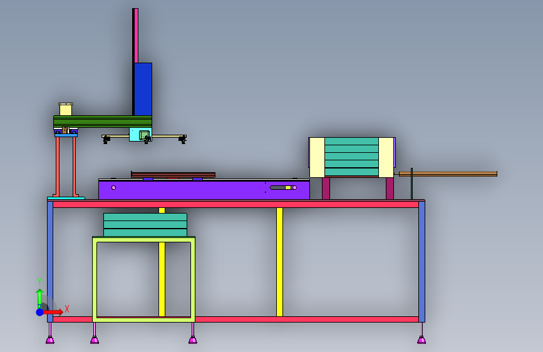543x352 pixels.
Task: Select the cyan base plate under the salmon column
Action: click(x=66, y=198)
